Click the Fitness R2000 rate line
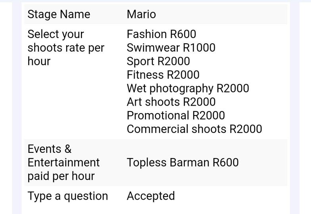This screenshot has height=214, width=311. coord(163,75)
